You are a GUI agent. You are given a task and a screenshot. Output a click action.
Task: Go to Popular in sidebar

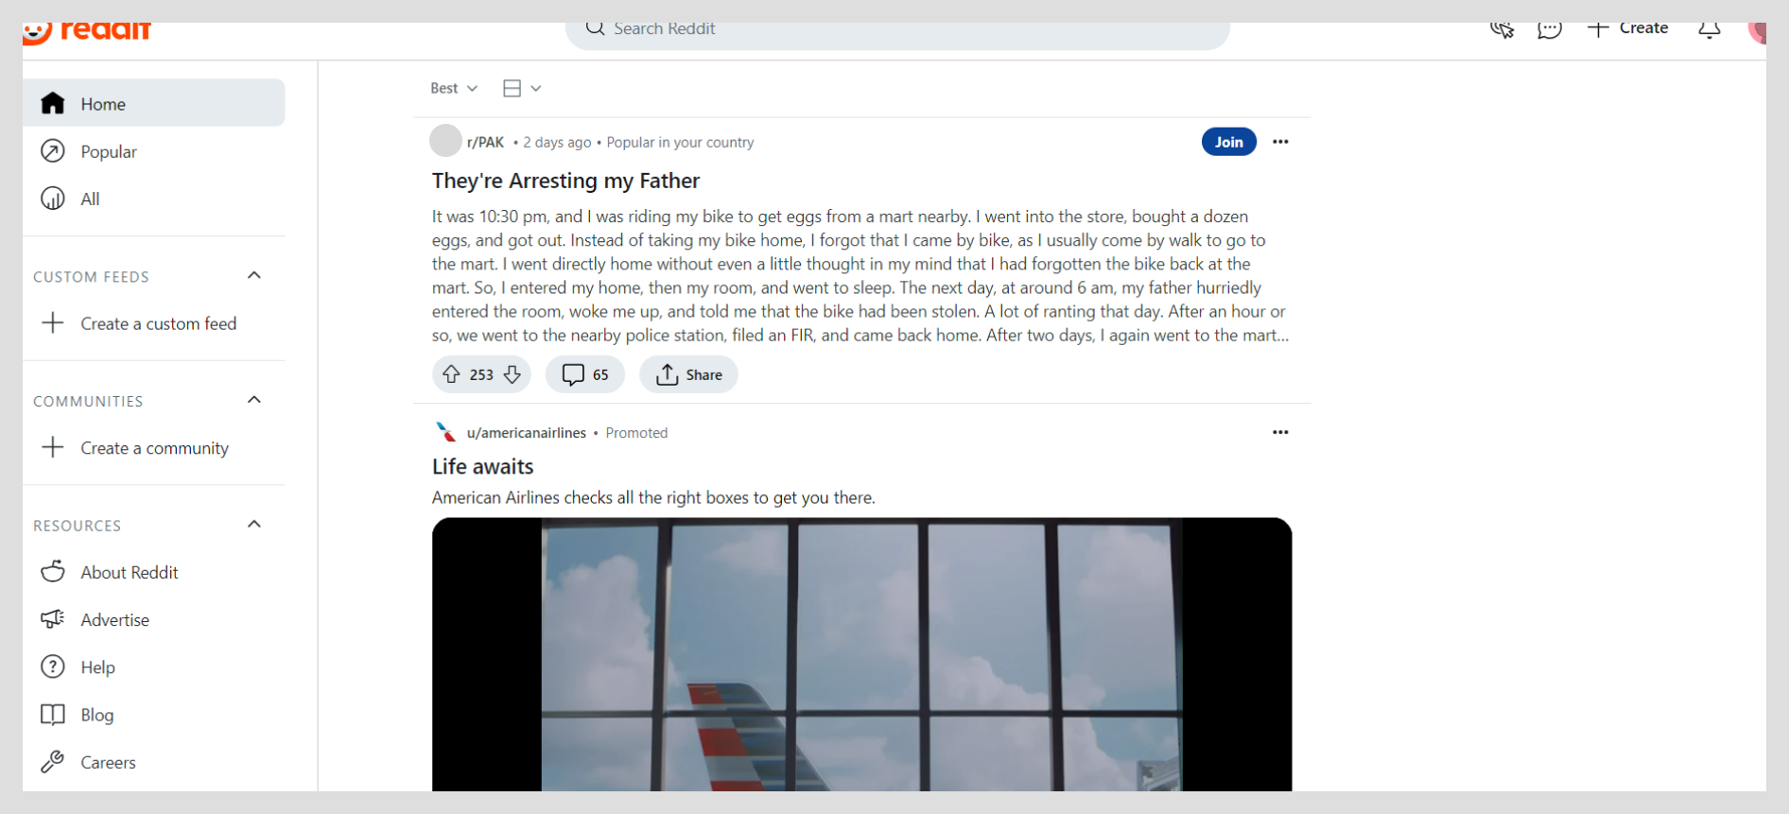click(109, 151)
